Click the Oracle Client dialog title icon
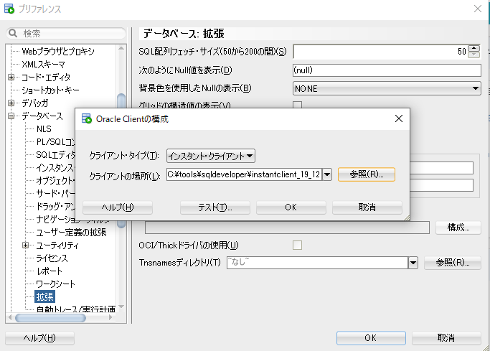490x351 pixels. point(87,119)
